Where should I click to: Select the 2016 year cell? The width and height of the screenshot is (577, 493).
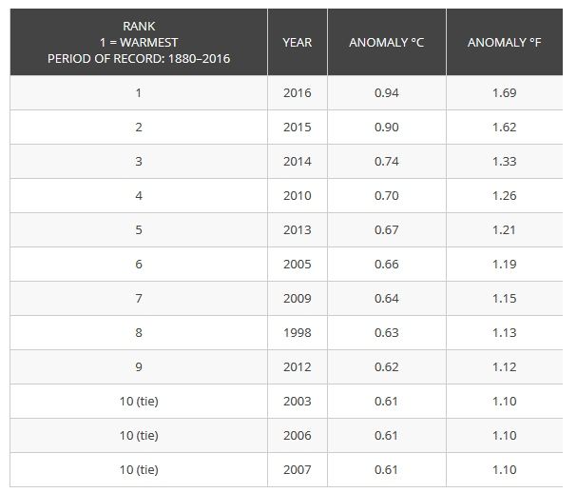click(298, 93)
